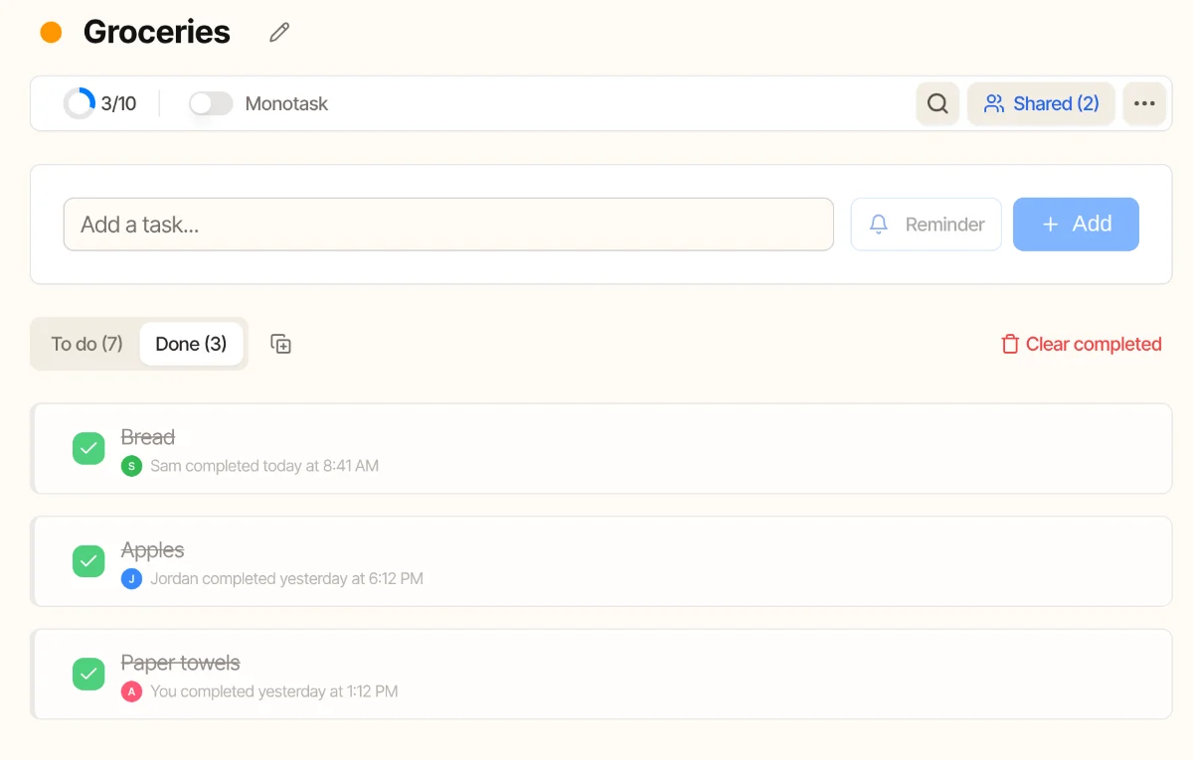Click the add-section icon beside the Done tab

coord(281,344)
